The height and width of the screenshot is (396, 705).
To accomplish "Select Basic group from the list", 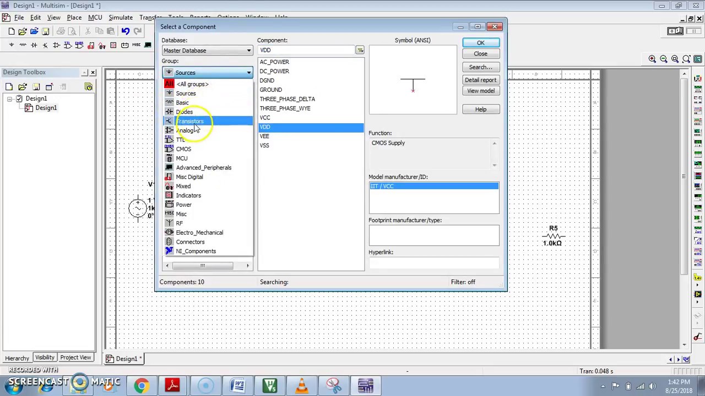I will coord(182,102).
